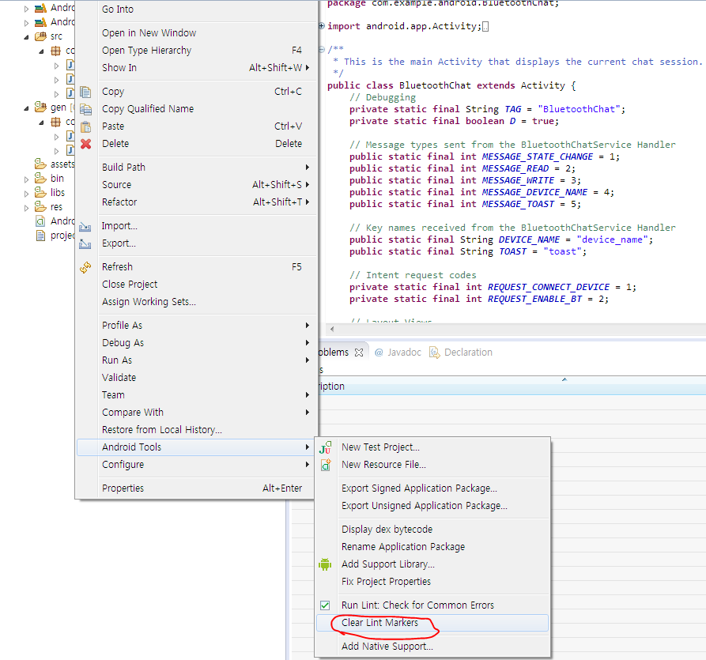This screenshot has width=706, height=660.
Task: Choose Restore from Local History...
Action: 195,430
